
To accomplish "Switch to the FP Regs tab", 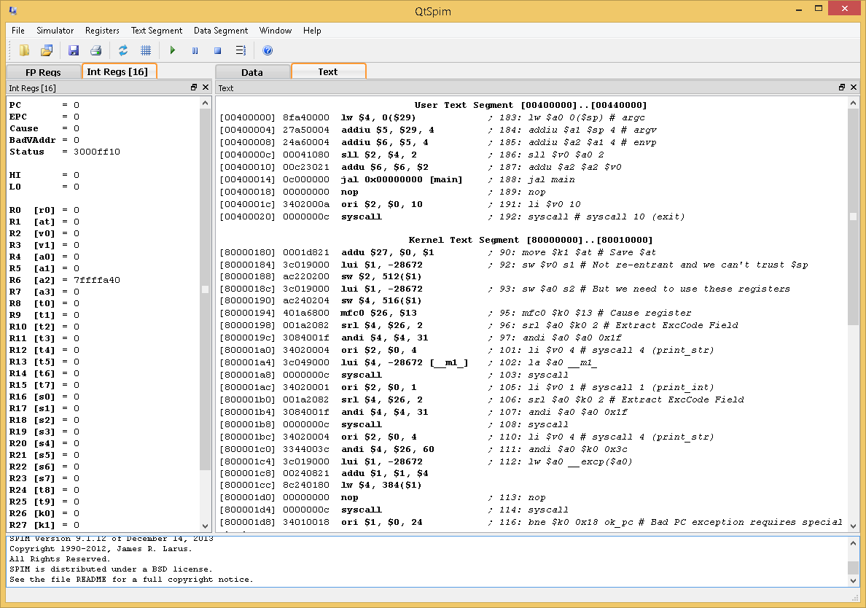I will [x=43, y=72].
